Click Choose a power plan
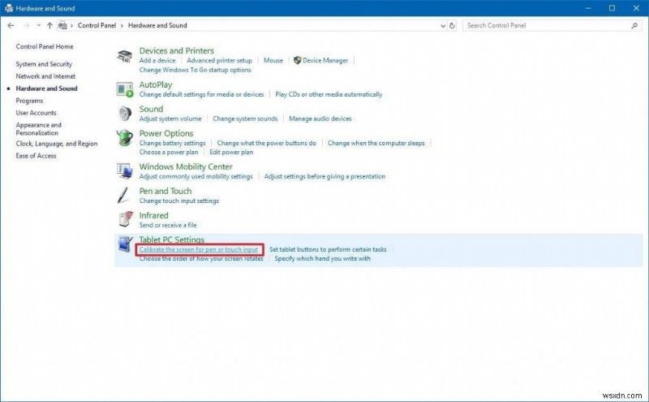 169,152
